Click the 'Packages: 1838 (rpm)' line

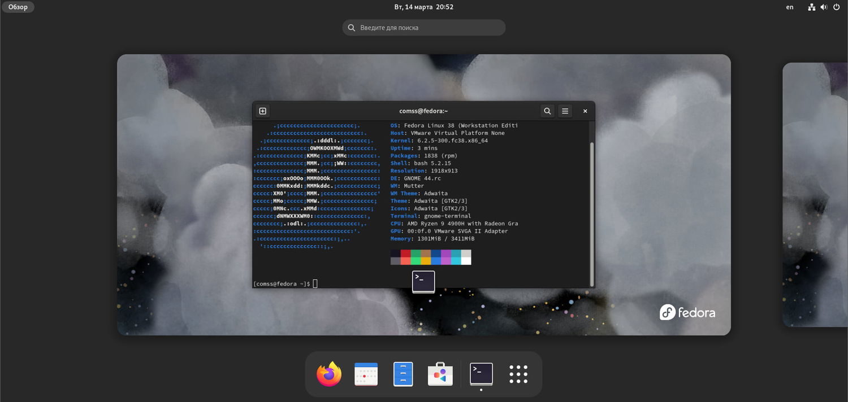pyautogui.click(x=423, y=156)
